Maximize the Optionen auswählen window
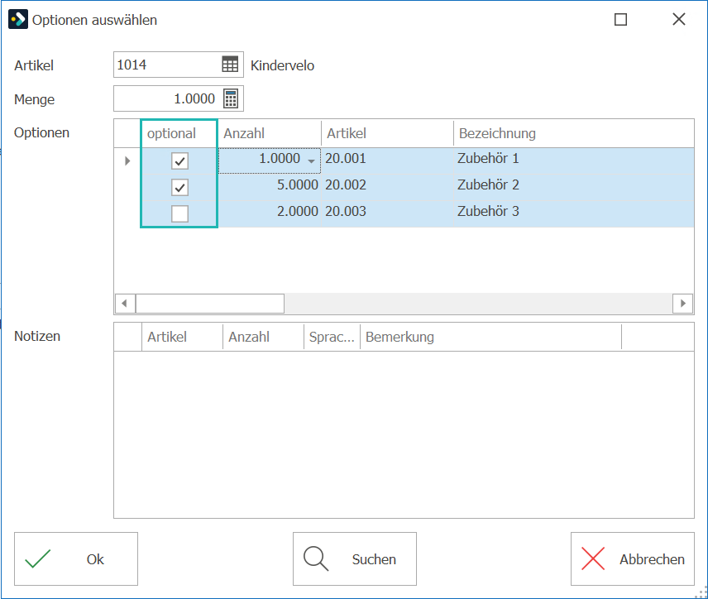 click(x=621, y=19)
